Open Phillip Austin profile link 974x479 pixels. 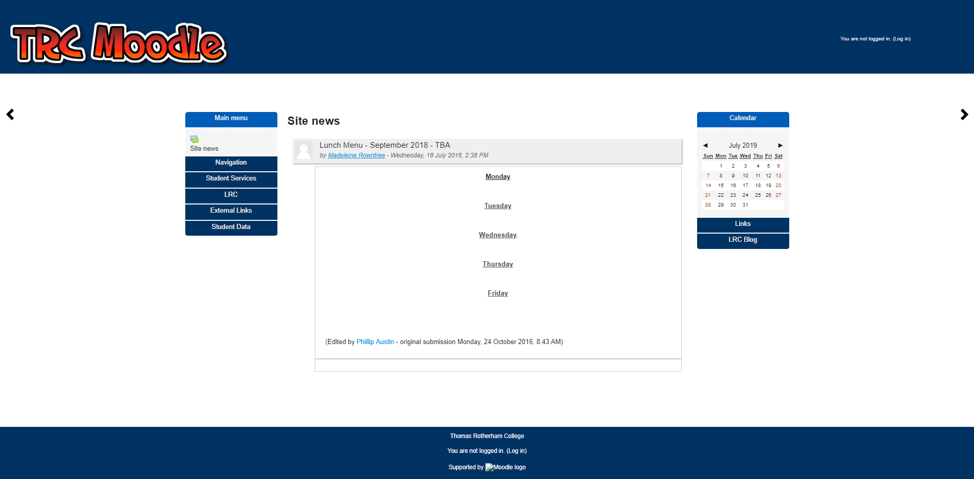point(375,342)
